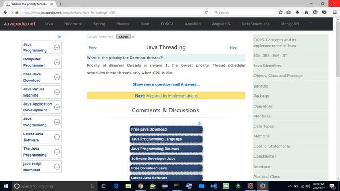Image resolution: width=340 pixels, height=191 pixels.
Task: Click the Software Developer Jobs ad button
Action: (166, 158)
